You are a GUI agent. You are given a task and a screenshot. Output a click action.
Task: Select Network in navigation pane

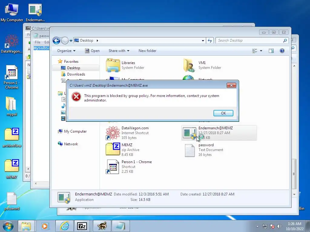pyautogui.click(x=68, y=144)
